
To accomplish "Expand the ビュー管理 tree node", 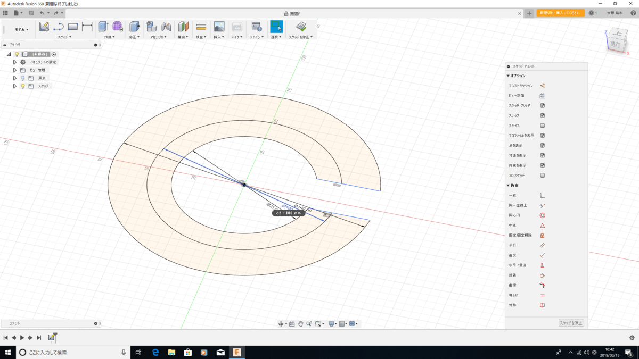I will (15, 70).
